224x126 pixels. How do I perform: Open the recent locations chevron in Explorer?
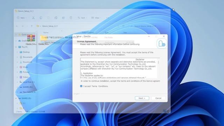[27, 26]
